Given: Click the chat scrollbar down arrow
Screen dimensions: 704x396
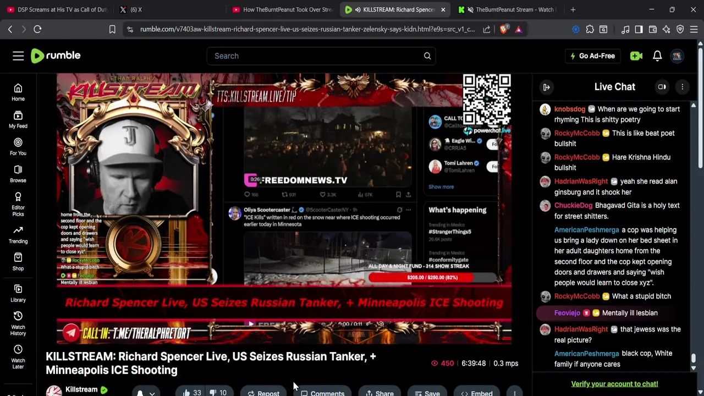Looking at the screenshot, I should tap(694, 368).
